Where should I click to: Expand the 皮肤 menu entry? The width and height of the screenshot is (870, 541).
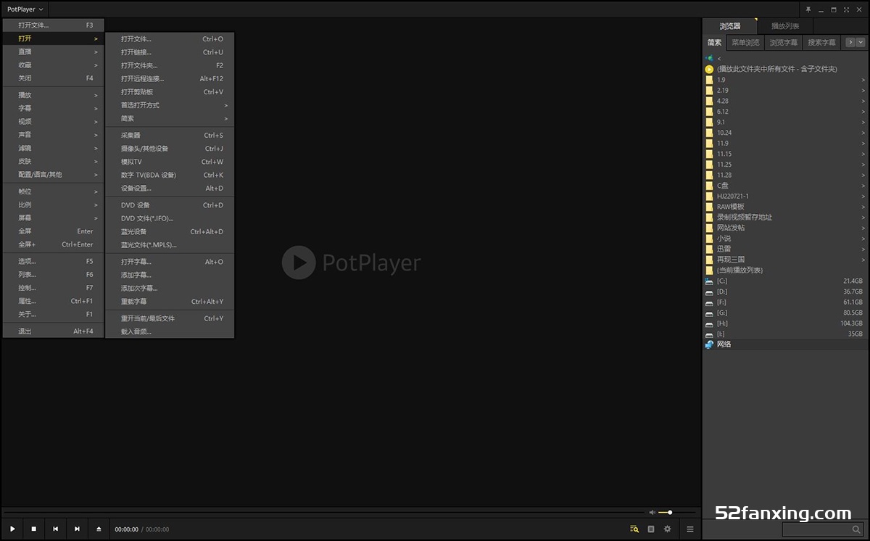tap(54, 161)
